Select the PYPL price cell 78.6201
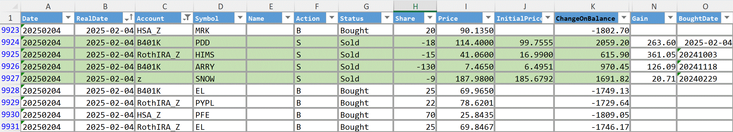The width and height of the screenshot is (733, 132). point(465,103)
